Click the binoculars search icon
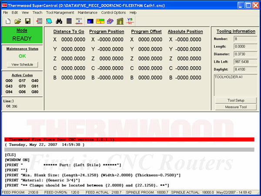Screen dimensions: 261x196 (x=59, y=21)
